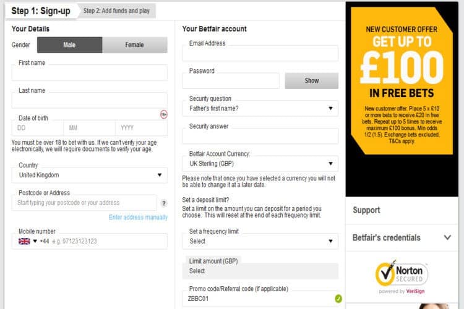
Task: Toggle password visibility with Show button
Action: click(x=312, y=81)
